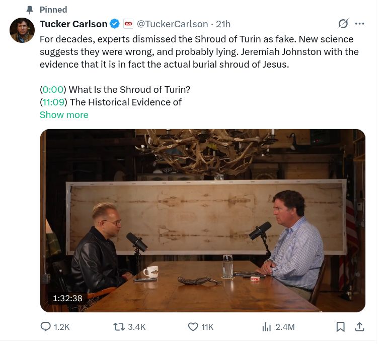Play the Shroud of Turin interview video
This screenshot has height=344, width=388.
tap(203, 220)
